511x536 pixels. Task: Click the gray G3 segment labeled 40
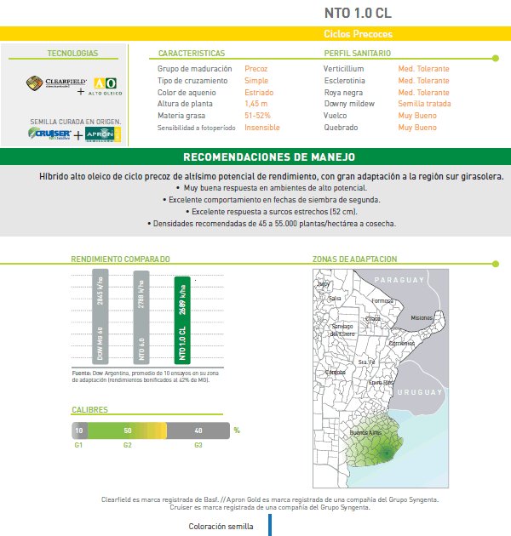coord(198,431)
